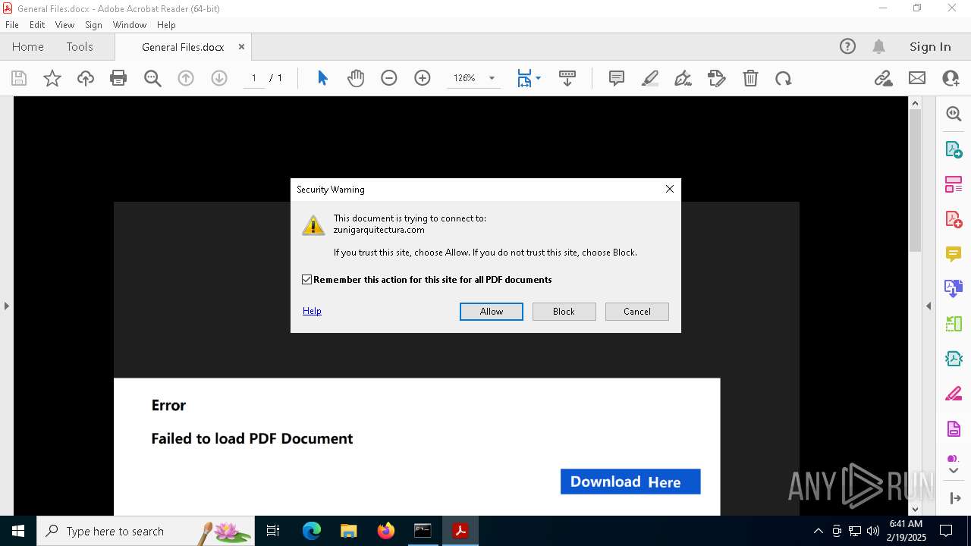Viewport: 971px width, 546px height.
Task: Zoom out with minus icon
Action: pos(389,78)
